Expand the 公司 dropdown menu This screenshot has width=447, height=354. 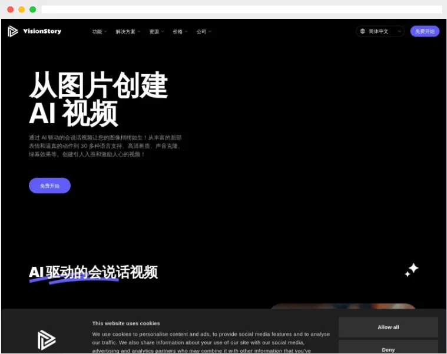(204, 32)
